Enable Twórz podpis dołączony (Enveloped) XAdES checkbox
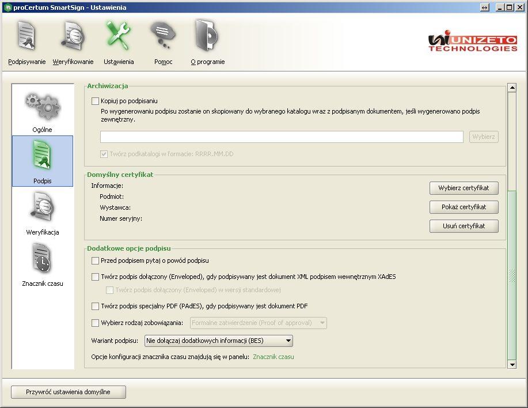Viewport: 528px width, 408px height. [96, 277]
